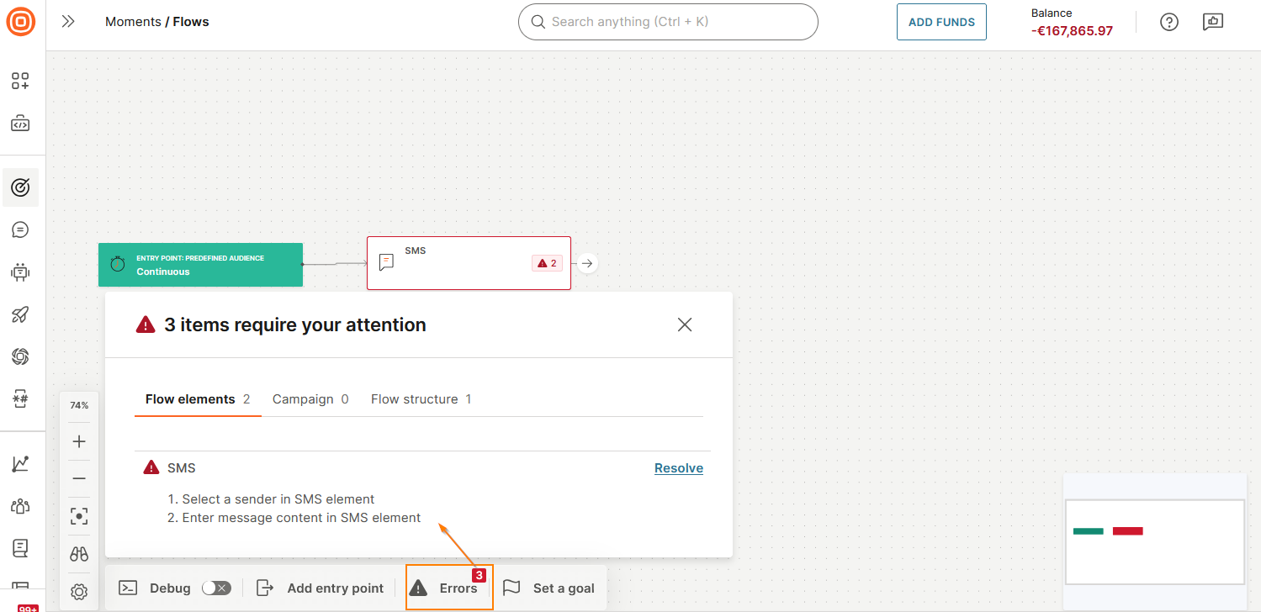Open the feedback icon in top bar
1261x612 pixels.
(x=1212, y=22)
